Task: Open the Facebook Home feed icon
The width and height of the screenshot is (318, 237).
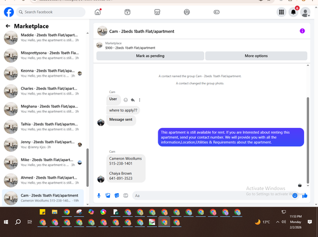Action: point(98,12)
